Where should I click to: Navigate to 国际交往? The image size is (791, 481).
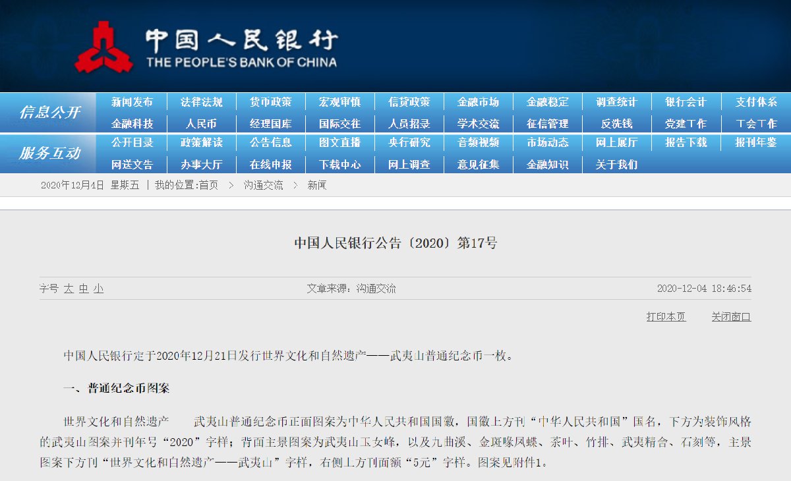point(339,124)
